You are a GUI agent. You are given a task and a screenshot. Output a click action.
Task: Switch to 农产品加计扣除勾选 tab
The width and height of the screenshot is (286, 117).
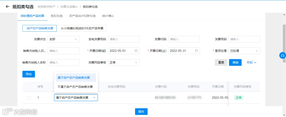coord(82,16)
